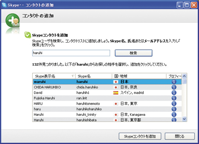Sort by Skype名 column header
The height and width of the screenshot is (144, 199).
94,76
